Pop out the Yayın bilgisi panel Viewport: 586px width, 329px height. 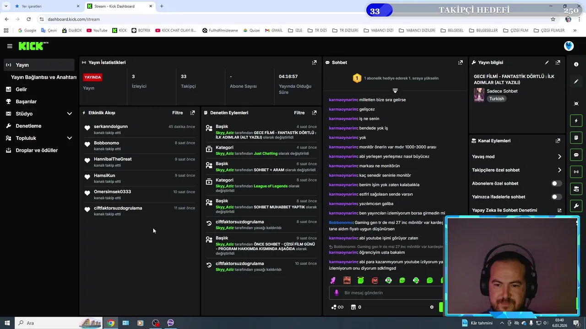[x=558, y=63]
